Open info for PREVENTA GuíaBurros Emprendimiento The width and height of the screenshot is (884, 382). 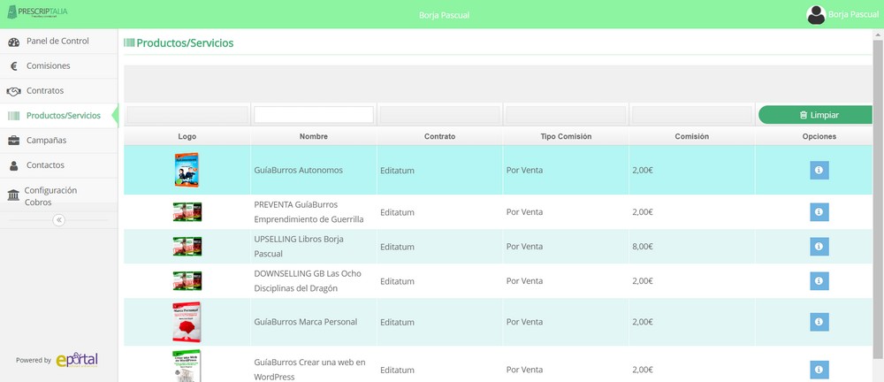tap(819, 212)
